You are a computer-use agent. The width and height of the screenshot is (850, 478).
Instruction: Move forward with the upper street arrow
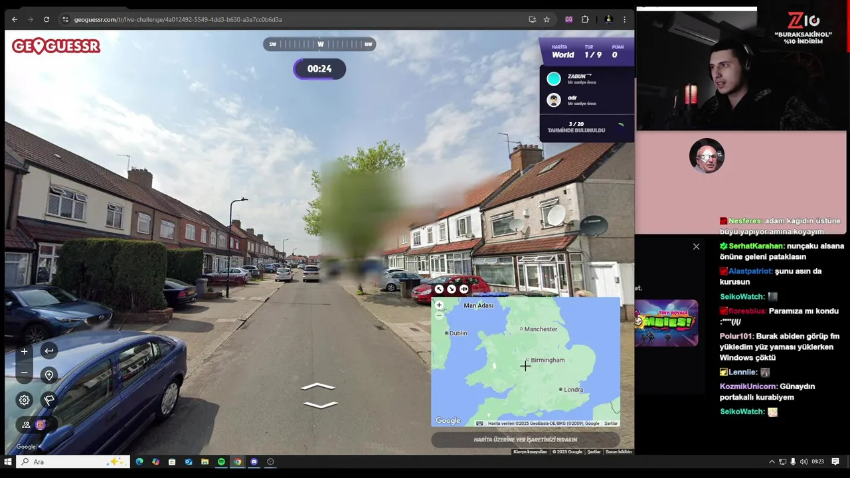coord(318,386)
